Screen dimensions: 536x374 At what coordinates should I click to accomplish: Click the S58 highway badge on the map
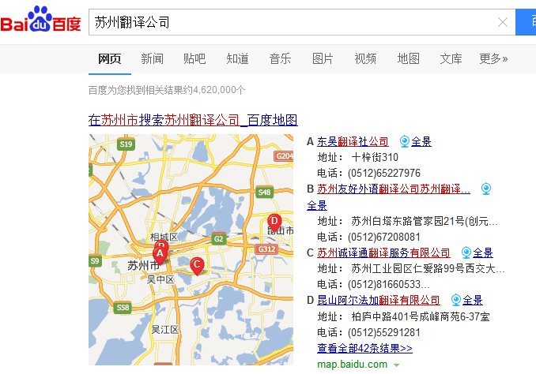(x=123, y=308)
